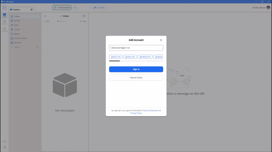
Task: Toggle the message list hamburger menu
Action: coord(45,16)
